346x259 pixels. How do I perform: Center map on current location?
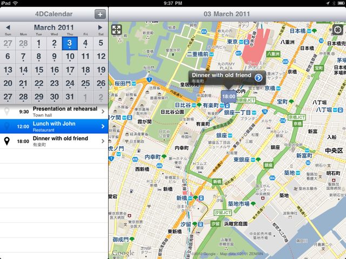(337, 30)
